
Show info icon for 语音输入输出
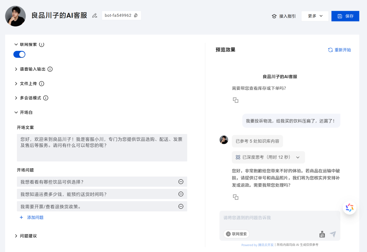point(50,69)
